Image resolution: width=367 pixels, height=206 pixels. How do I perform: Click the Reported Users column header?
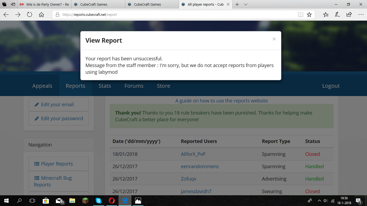click(199, 141)
